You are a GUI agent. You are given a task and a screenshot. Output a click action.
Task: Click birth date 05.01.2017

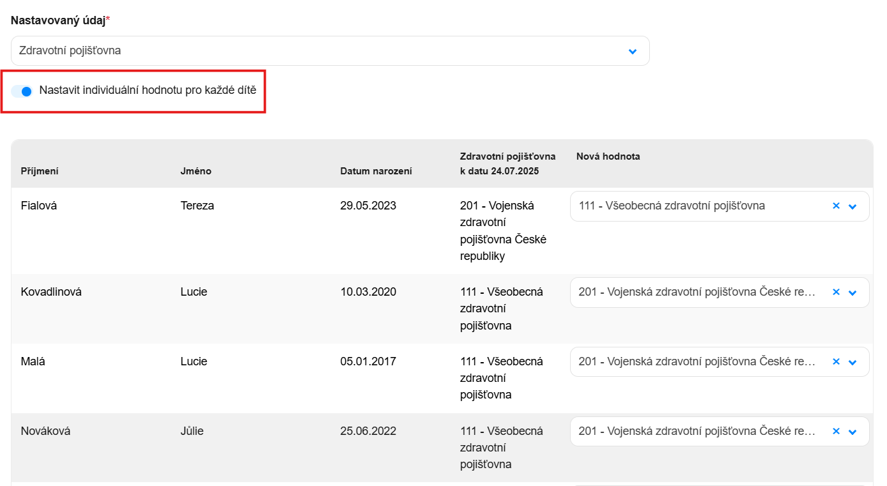pos(368,361)
